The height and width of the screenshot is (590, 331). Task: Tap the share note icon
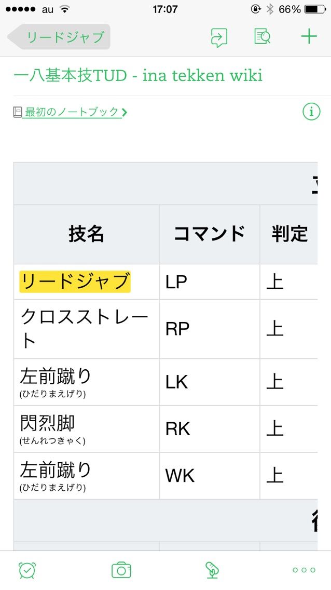pos(218,37)
